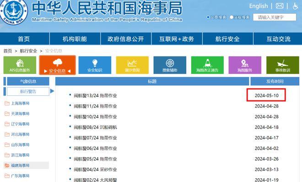Image resolution: width=302 pixels, height=182 pixels.
Task: Select 广东海事局 in the bureau list
Action: click(x=20, y=176)
